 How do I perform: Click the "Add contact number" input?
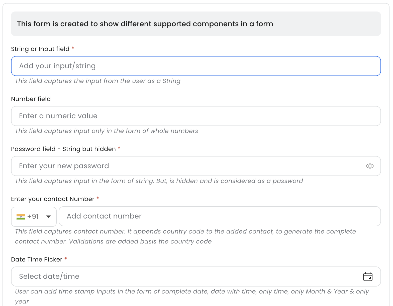point(220,216)
